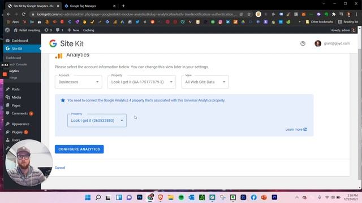Open Spotify from the taskbar
Screen dimensions: 362x203
181,197
